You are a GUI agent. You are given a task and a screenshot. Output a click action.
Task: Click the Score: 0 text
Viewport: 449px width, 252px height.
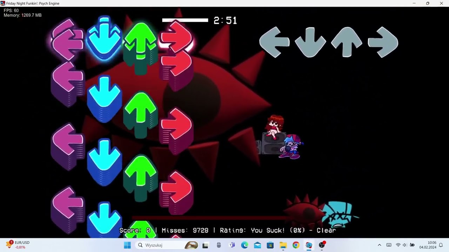pyautogui.click(x=135, y=230)
